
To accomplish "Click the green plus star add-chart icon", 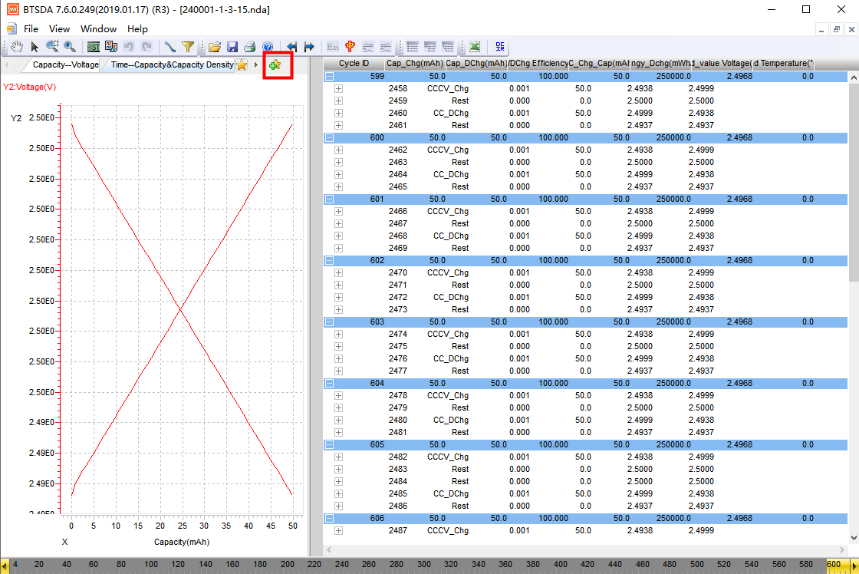I will point(275,64).
